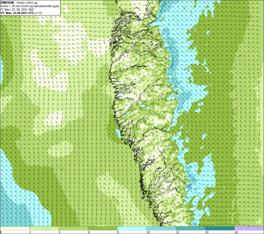Click the legend value label '6'

tap(89, 232)
